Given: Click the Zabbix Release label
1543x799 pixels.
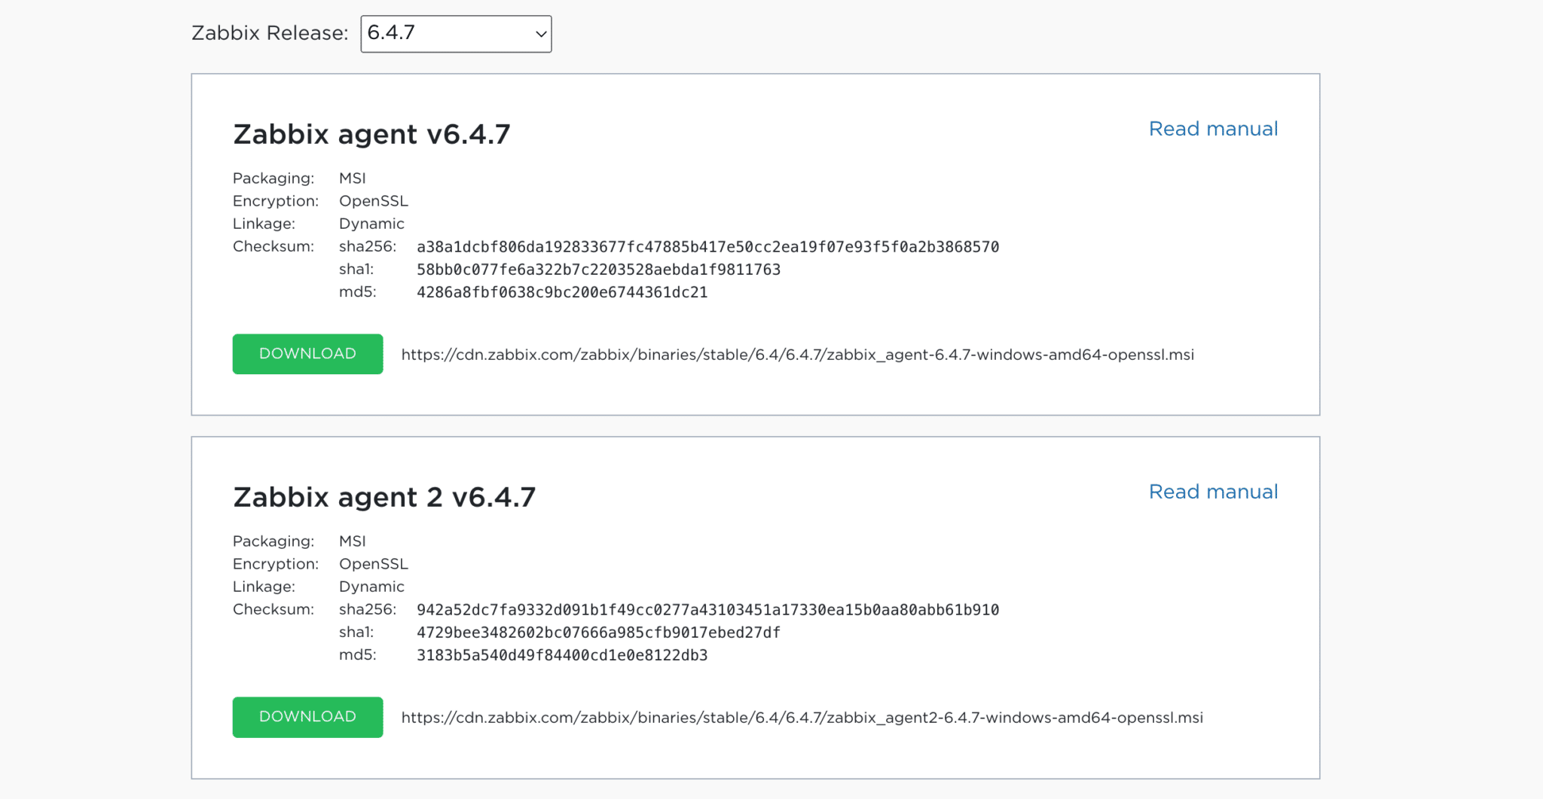Looking at the screenshot, I should (269, 33).
